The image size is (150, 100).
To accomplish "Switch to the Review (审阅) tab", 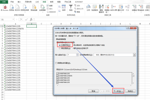I will (x=52, y=2).
